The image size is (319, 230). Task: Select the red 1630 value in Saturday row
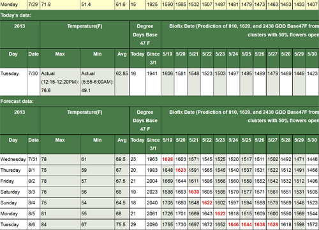pos(194,192)
